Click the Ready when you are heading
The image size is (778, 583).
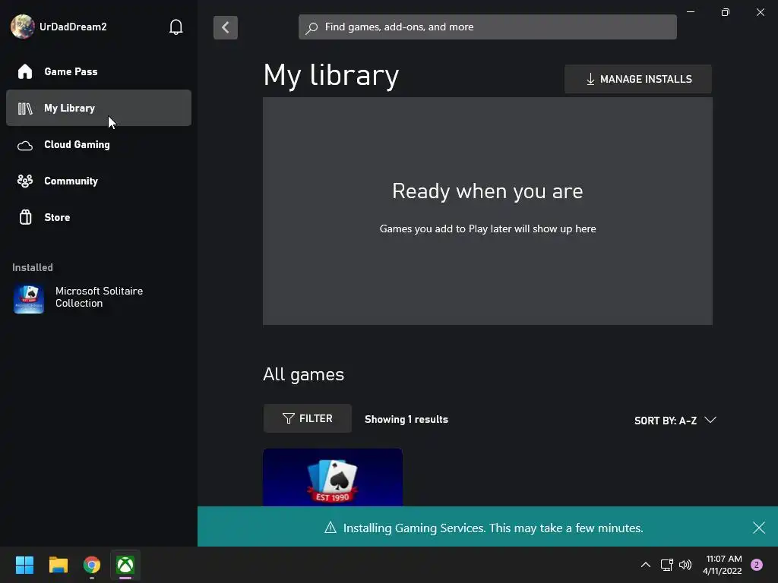[x=488, y=191]
